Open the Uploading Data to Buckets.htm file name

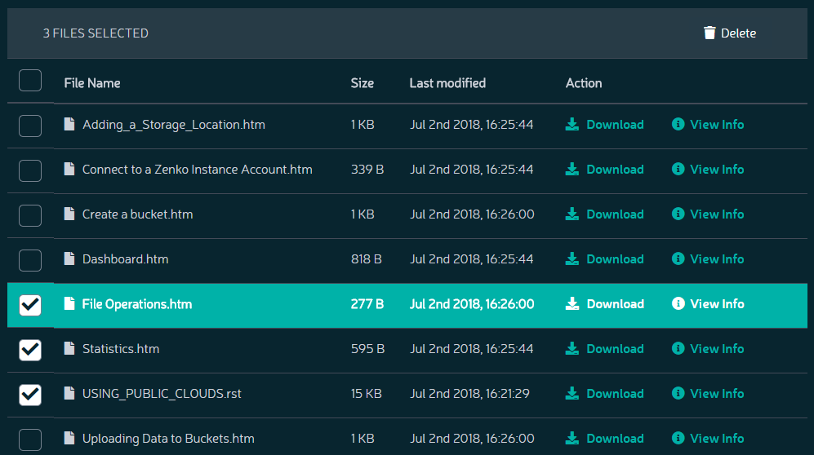pyautogui.click(x=168, y=439)
